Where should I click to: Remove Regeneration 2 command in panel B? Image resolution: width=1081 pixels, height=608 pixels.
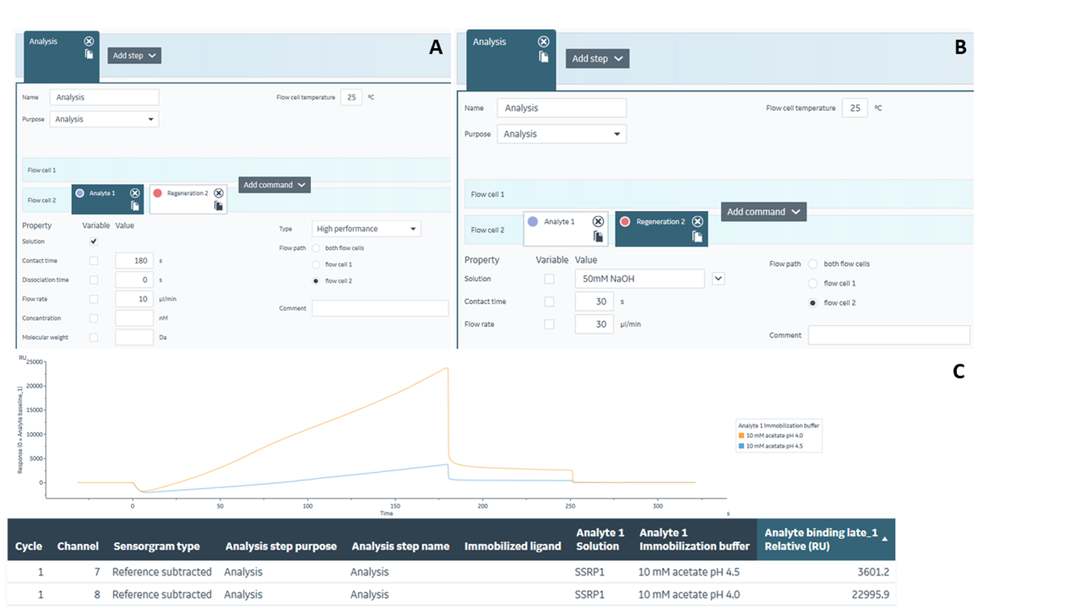coord(698,221)
